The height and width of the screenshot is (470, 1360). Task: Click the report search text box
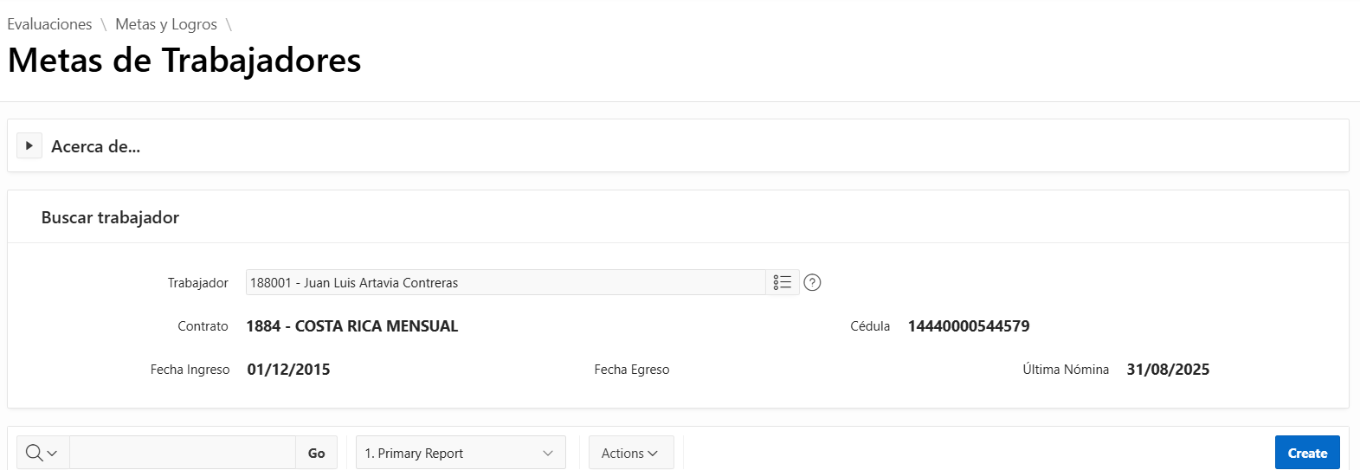pos(183,453)
